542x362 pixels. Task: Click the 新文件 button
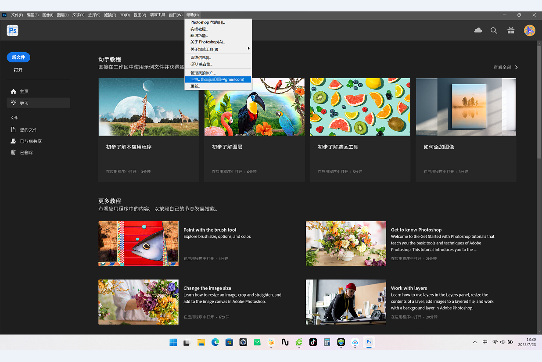pyautogui.click(x=18, y=57)
